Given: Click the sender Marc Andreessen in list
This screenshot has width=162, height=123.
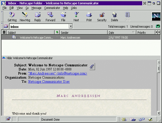Looking at the screenshot, I should pos(70,37).
